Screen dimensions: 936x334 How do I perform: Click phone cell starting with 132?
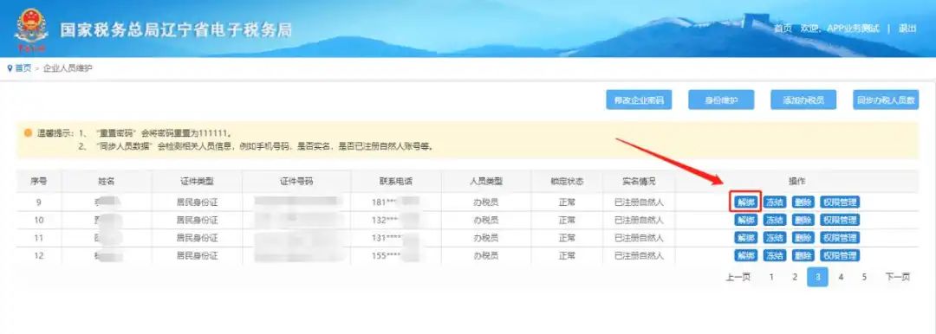[396, 220]
